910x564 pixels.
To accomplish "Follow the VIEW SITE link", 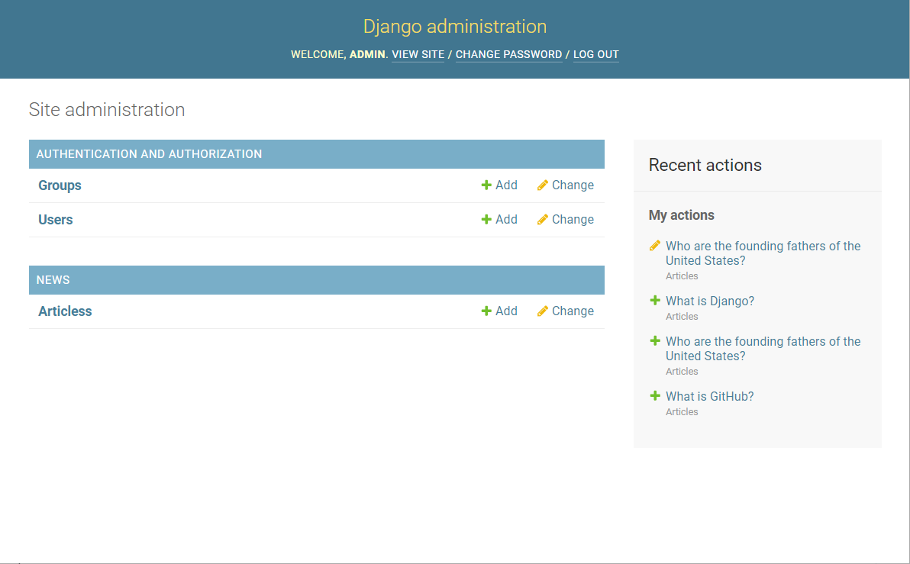I will point(418,54).
